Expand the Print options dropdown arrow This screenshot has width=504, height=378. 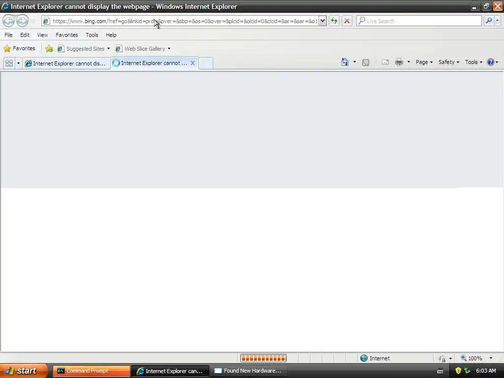click(x=409, y=62)
